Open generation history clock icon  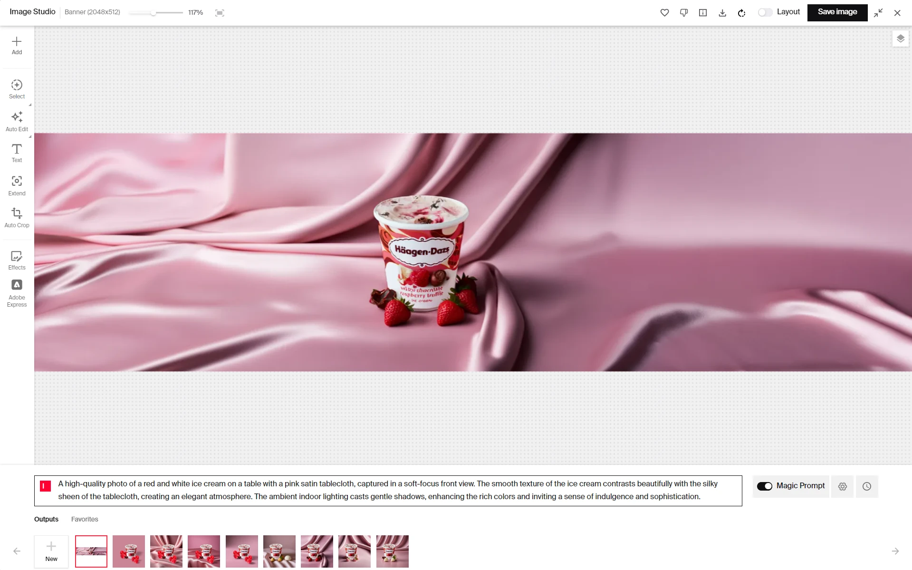pyautogui.click(x=867, y=486)
